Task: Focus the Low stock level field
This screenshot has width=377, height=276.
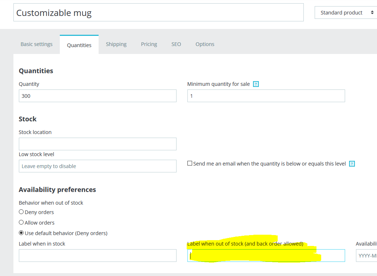Action: point(98,166)
